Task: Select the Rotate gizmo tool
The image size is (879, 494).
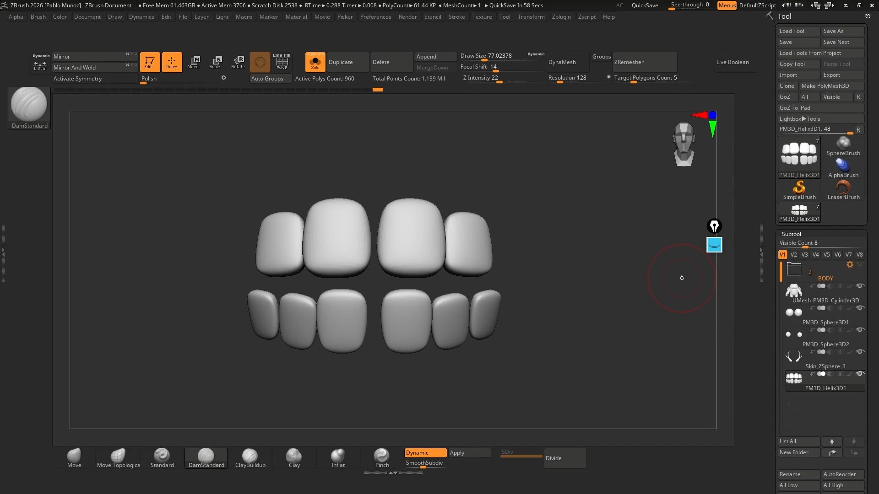Action: click(238, 62)
